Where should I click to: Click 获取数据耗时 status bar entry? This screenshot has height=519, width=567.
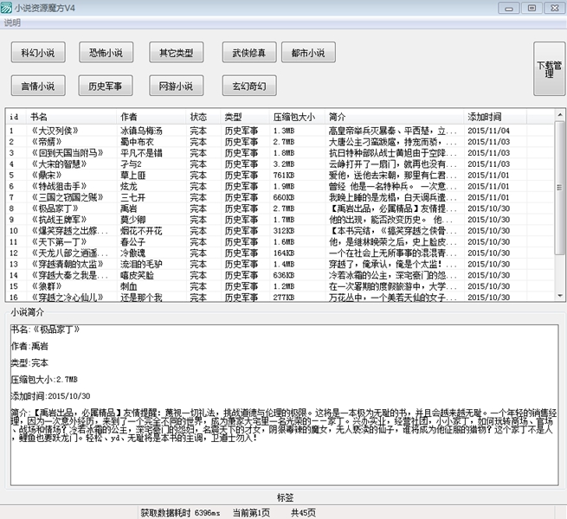180,512
